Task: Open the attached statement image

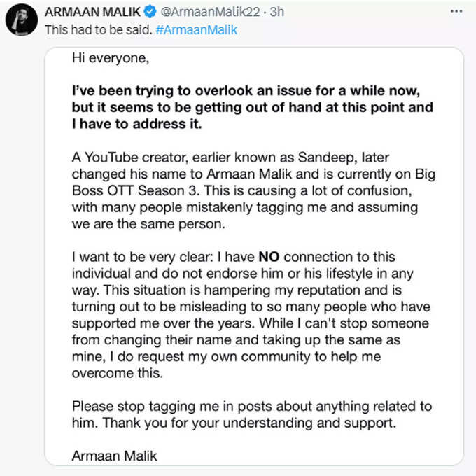Action: (x=254, y=256)
